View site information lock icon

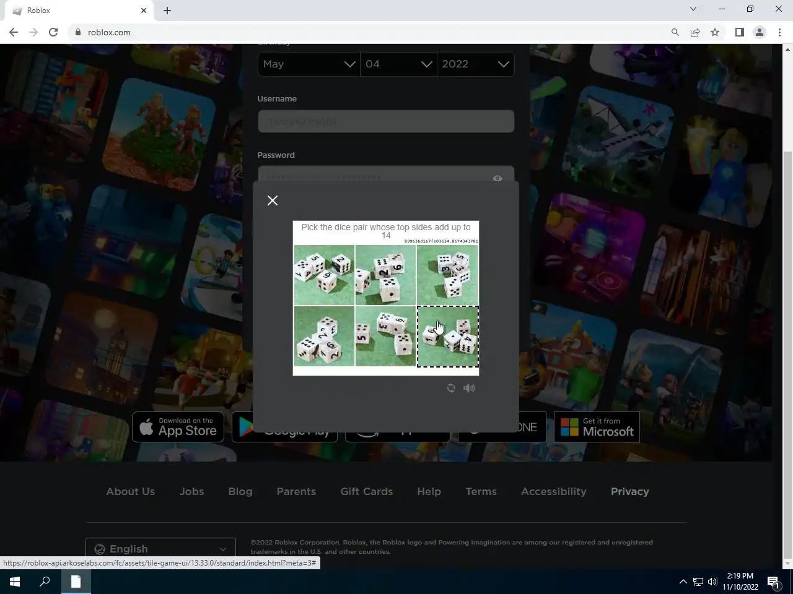click(x=78, y=32)
